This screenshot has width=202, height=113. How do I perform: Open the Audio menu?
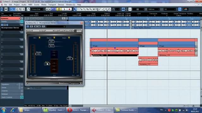tap(24, 5)
